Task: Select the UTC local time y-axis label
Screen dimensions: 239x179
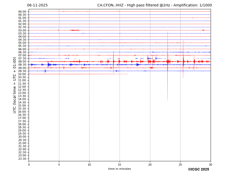Action: [x=15, y=85]
